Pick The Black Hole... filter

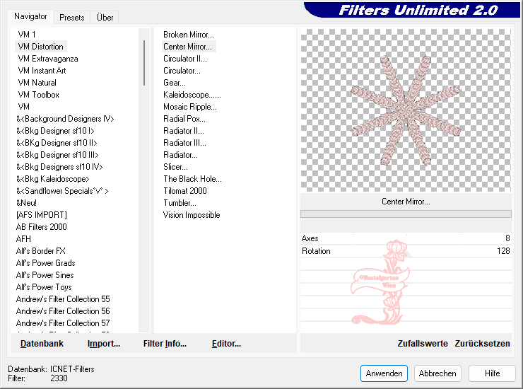coord(192,179)
